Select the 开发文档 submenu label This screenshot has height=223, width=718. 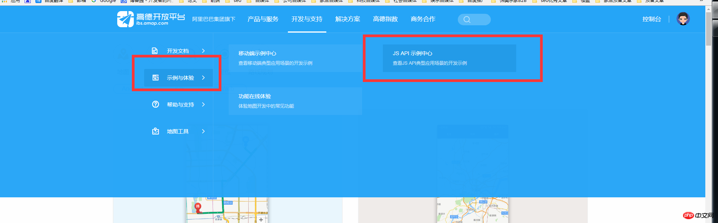click(178, 51)
